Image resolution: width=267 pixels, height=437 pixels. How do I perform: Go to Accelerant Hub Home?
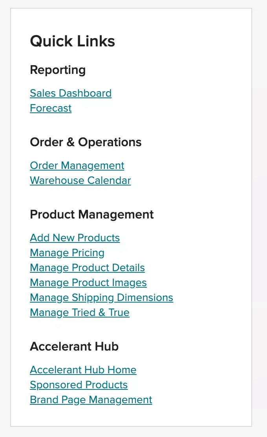click(83, 370)
